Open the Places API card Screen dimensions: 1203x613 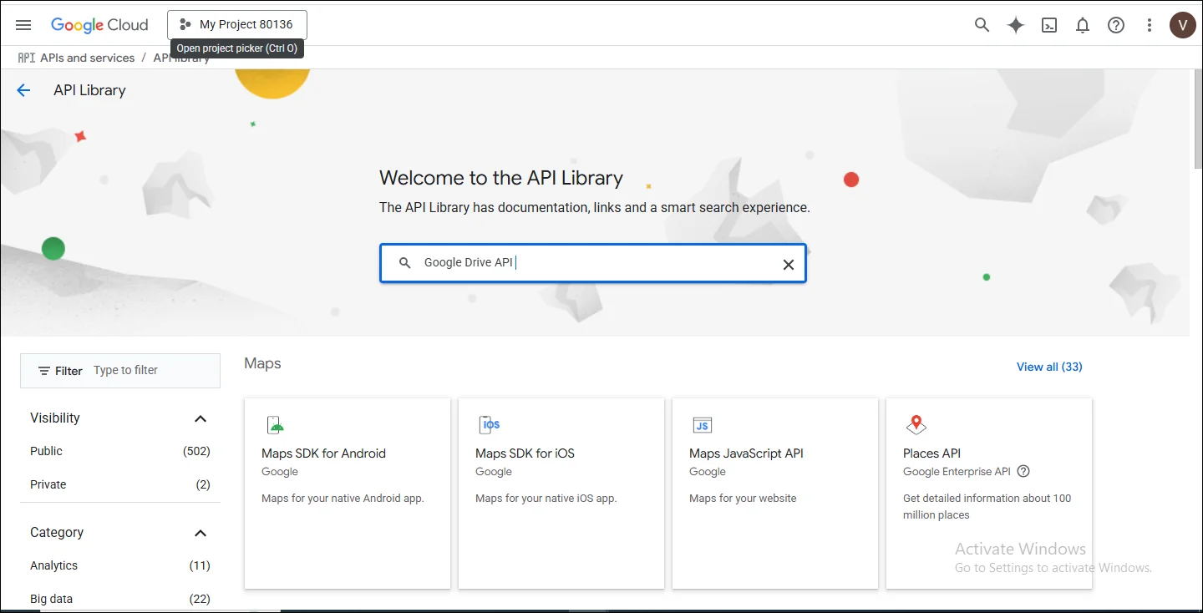tap(989, 494)
